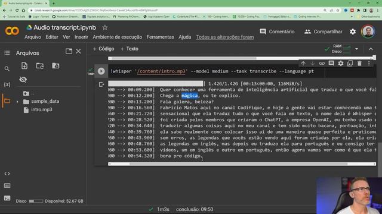Open the Ver menu
The image size is (382, 214).
coord(66,37)
